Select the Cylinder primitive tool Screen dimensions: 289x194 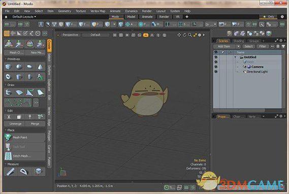click(x=19, y=77)
